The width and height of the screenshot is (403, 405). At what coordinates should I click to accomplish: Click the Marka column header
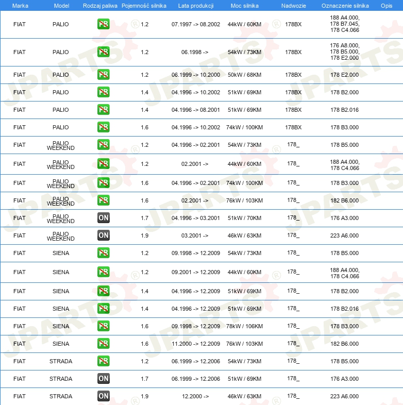tap(20, 5)
